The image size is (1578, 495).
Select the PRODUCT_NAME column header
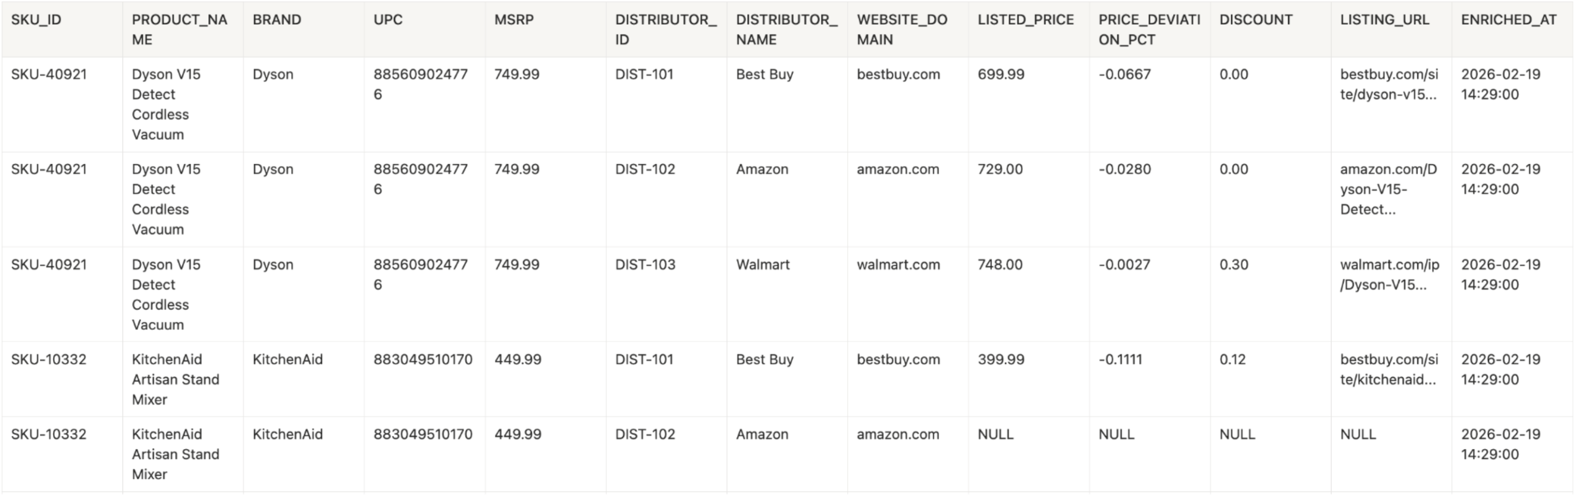179,29
